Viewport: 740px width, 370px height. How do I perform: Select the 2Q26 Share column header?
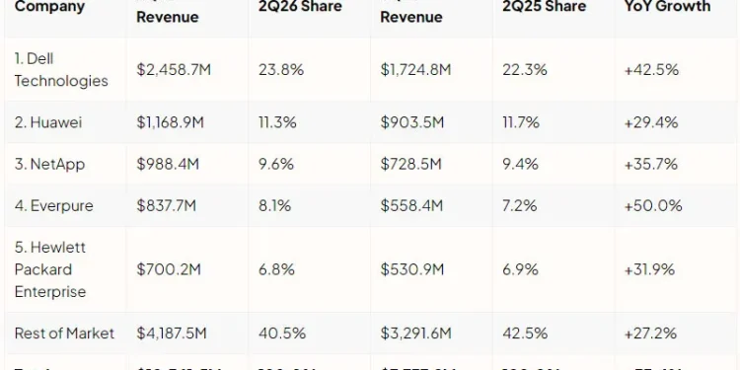[300, 7]
